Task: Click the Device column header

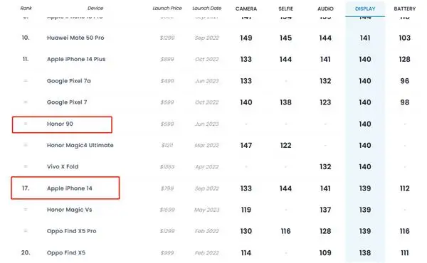Action: coord(95,8)
